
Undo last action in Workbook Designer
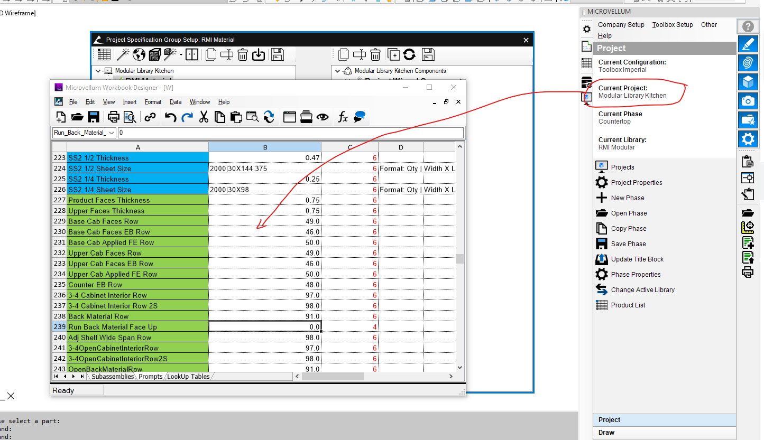coord(170,117)
